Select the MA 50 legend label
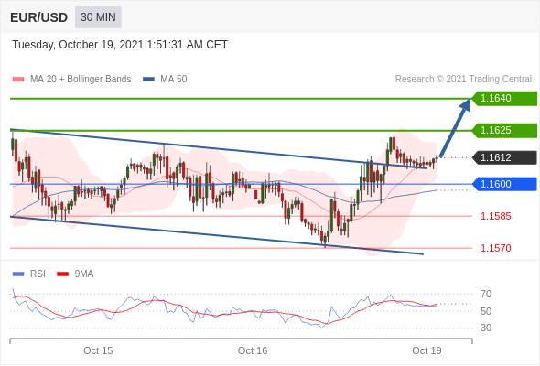The image size is (540, 366). pos(174,80)
